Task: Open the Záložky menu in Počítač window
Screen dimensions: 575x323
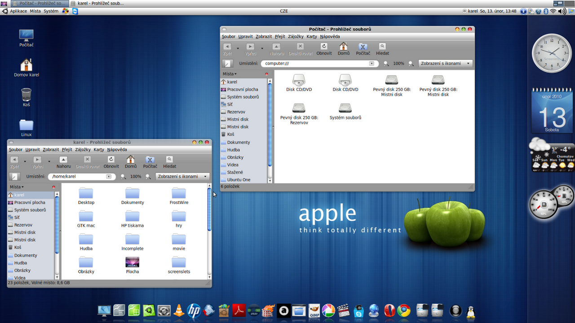Action: pyautogui.click(x=296, y=37)
